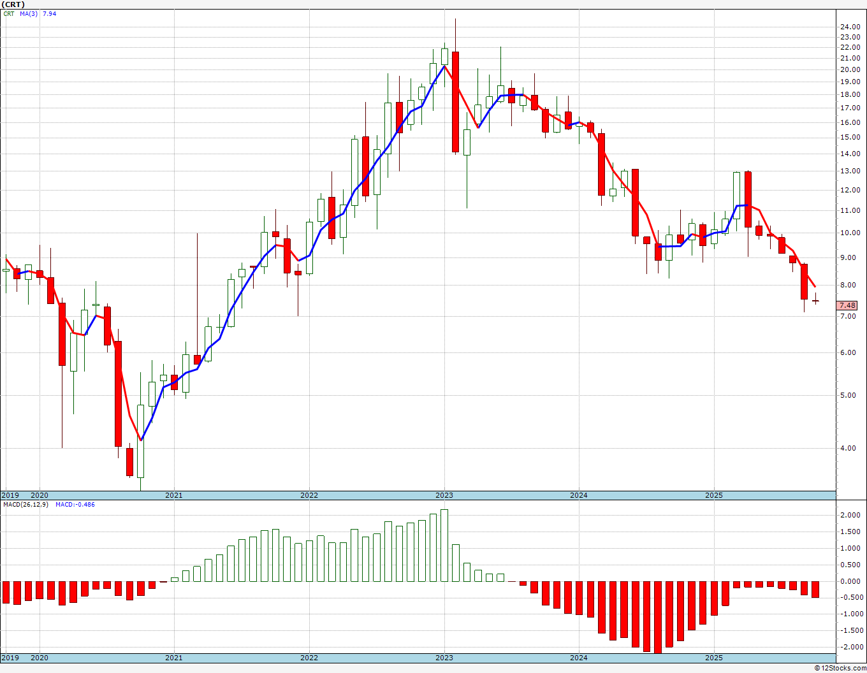Click the -2.000 MACD axis label
Viewport: 867px width, 673px height.
(849, 647)
